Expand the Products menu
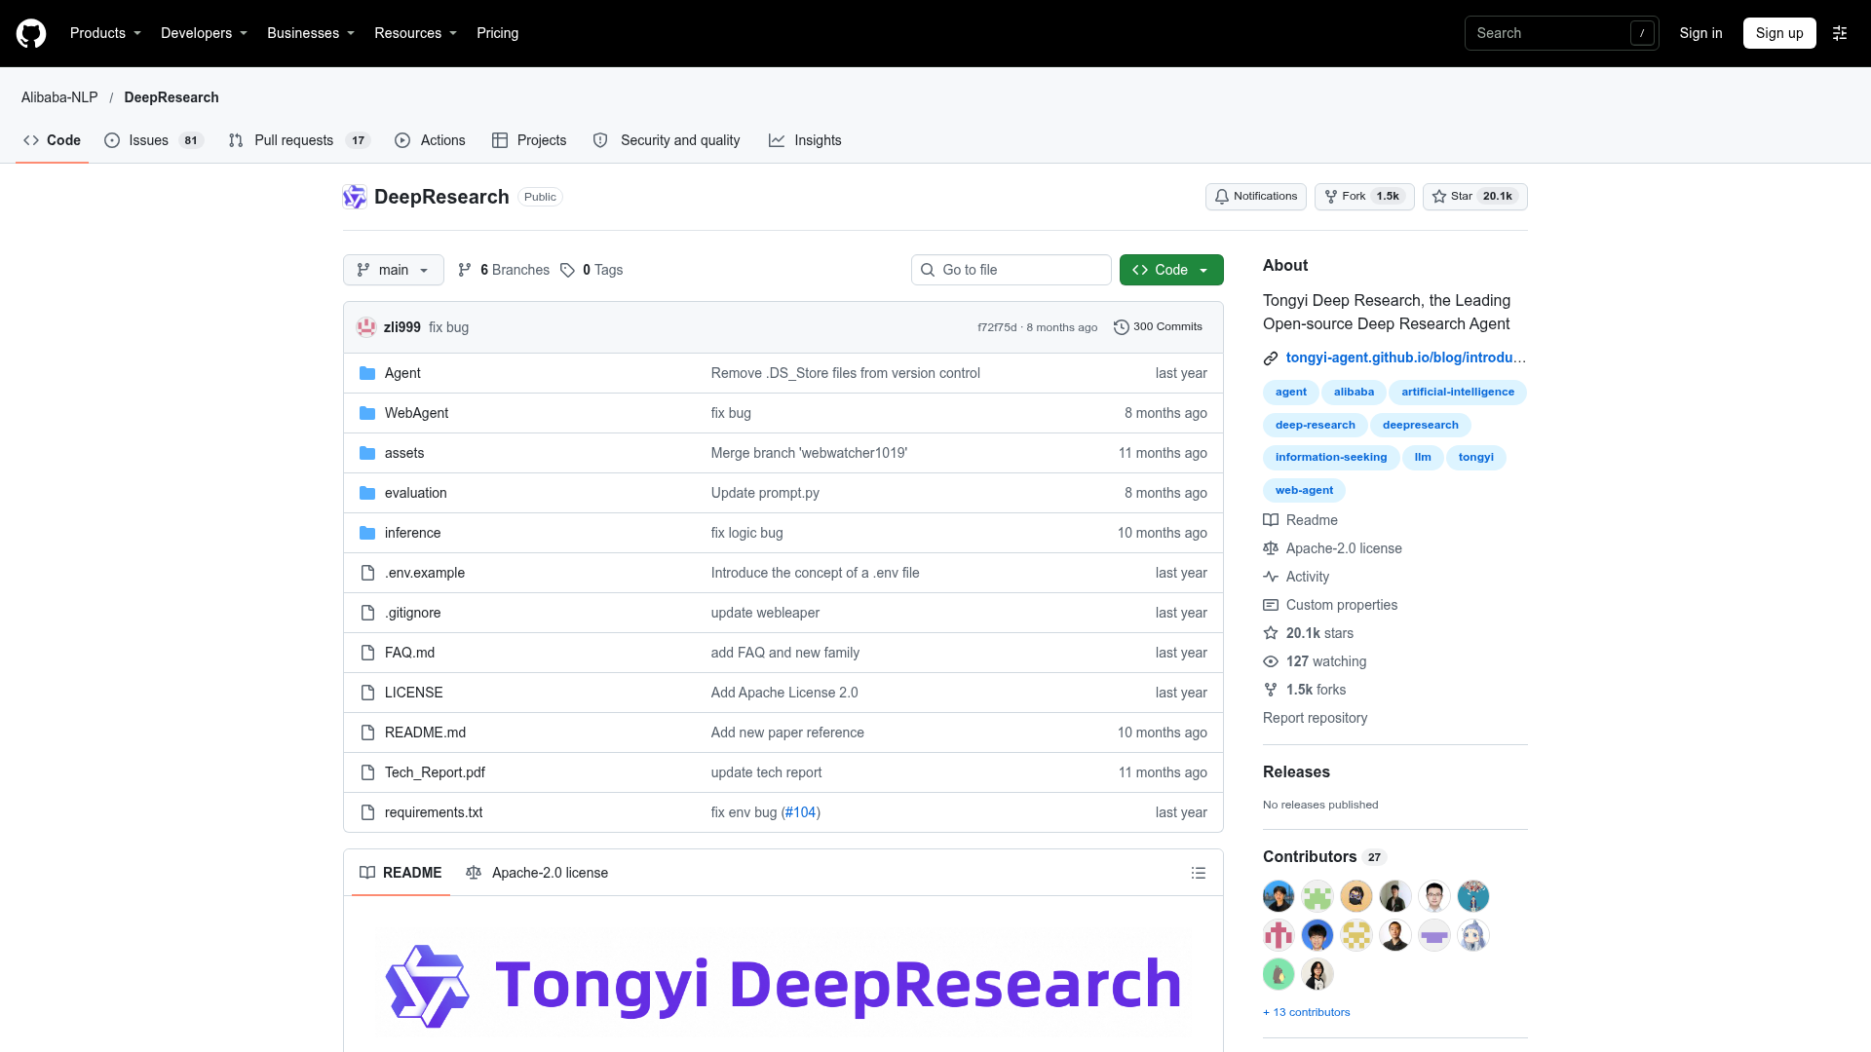The width and height of the screenshot is (1871, 1052). tap(105, 33)
